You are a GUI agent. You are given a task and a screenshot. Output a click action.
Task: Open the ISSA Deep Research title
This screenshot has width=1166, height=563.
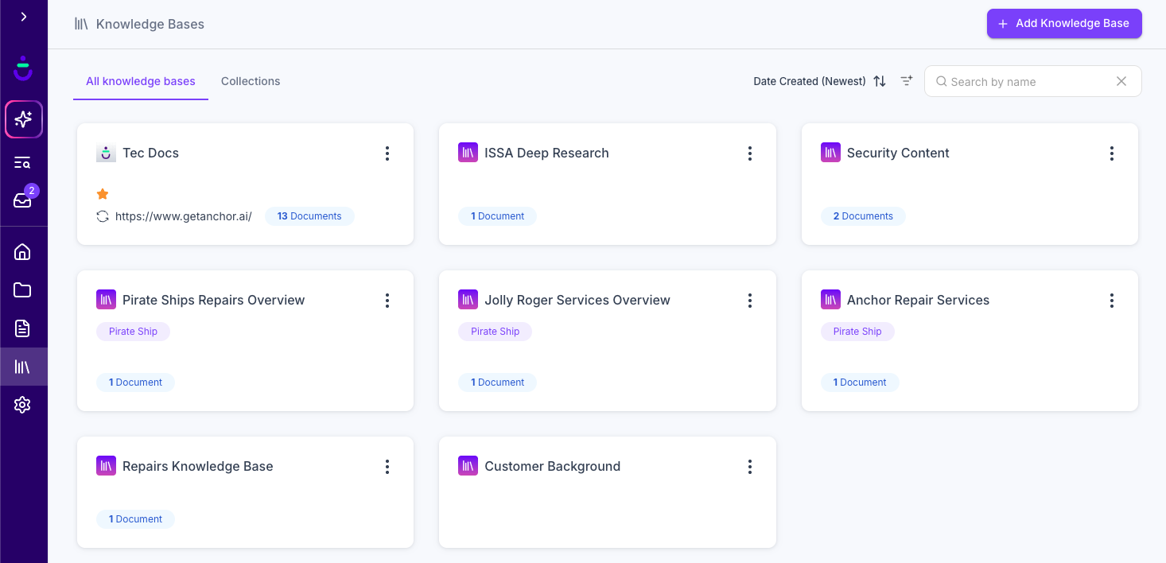(x=546, y=153)
